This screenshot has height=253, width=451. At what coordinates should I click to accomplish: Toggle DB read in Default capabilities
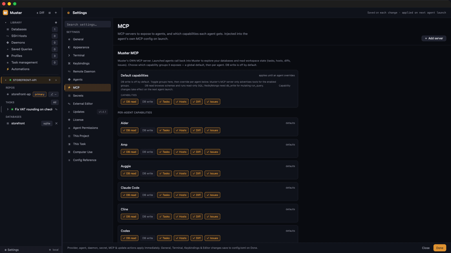point(130,102)
